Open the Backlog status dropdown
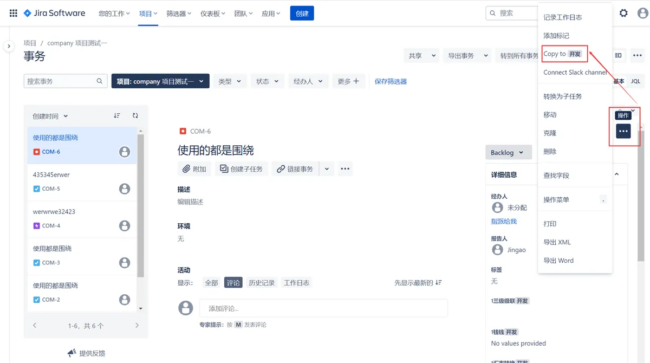Viewport: 650px width, 363px height. tap(508, 153)
